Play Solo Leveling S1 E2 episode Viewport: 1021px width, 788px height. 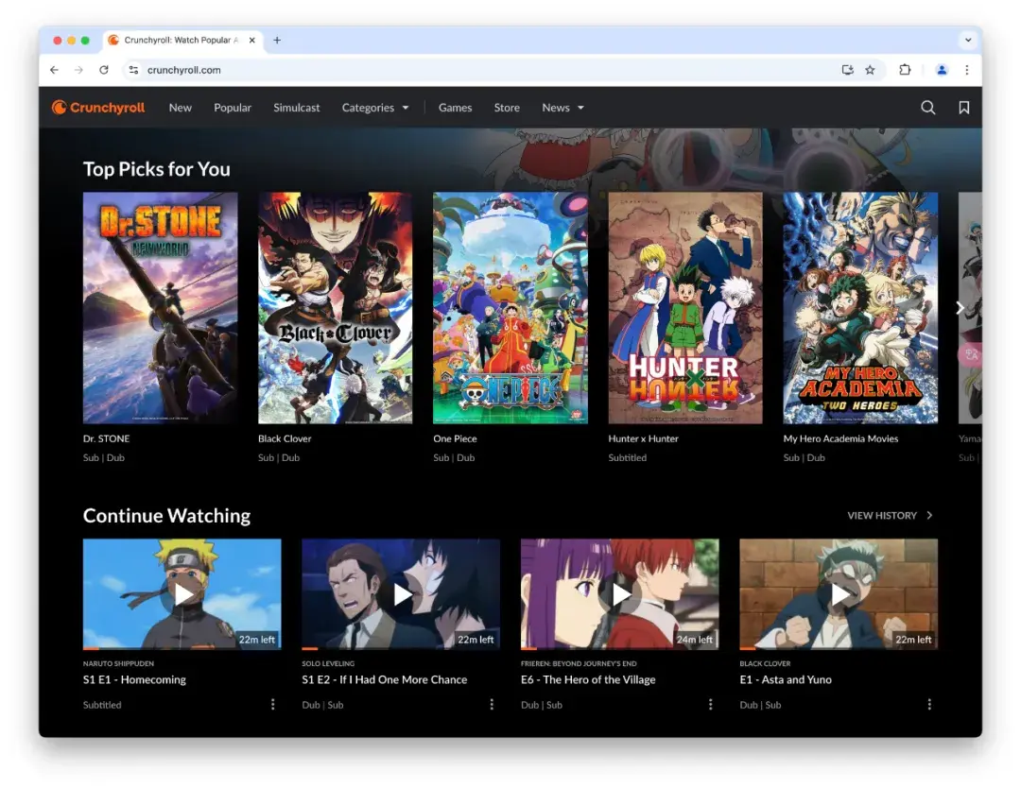point(401,593)
